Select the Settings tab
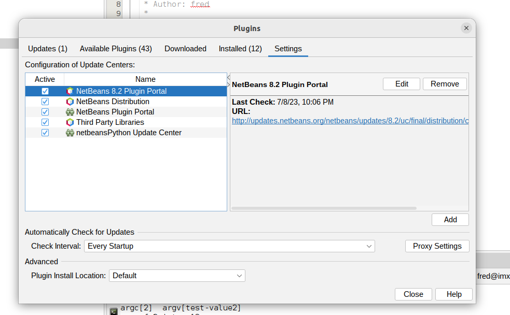510x315 pixels. (288, 49)
